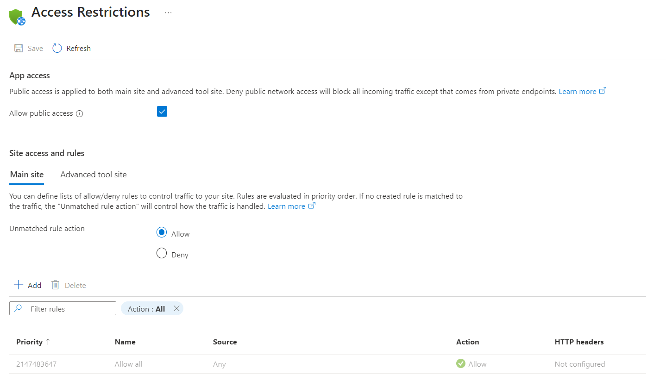Click the Delete trash can icon
The width and height of the screenshot is (666, 381).
coord(55,285)
